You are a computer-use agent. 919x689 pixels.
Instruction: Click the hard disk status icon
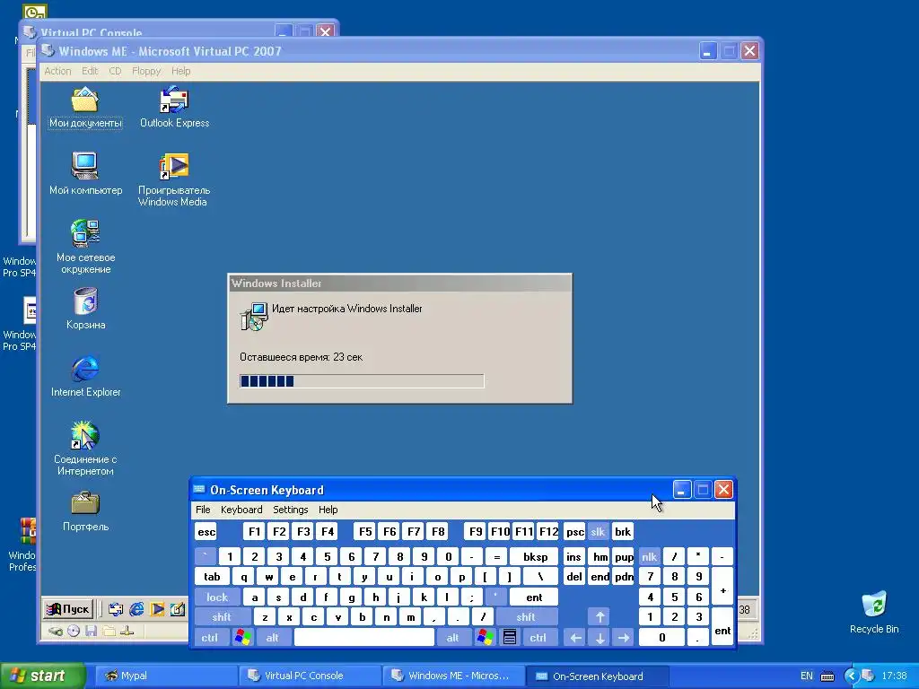tap(56, 631)
